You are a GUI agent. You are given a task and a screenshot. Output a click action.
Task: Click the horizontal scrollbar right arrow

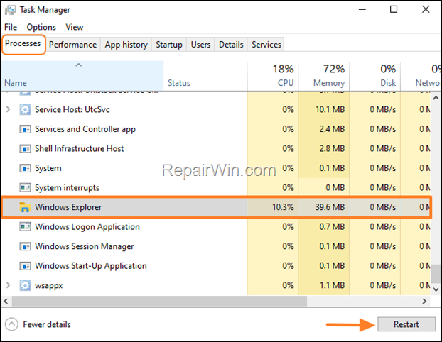click(x=424, y=301)
